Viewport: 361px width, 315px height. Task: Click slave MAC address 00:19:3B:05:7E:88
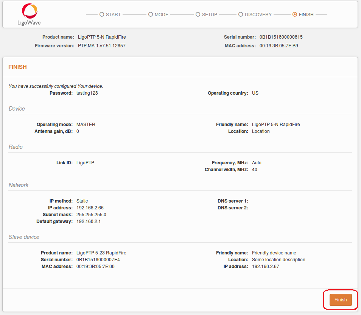click(x=95, y=267)
